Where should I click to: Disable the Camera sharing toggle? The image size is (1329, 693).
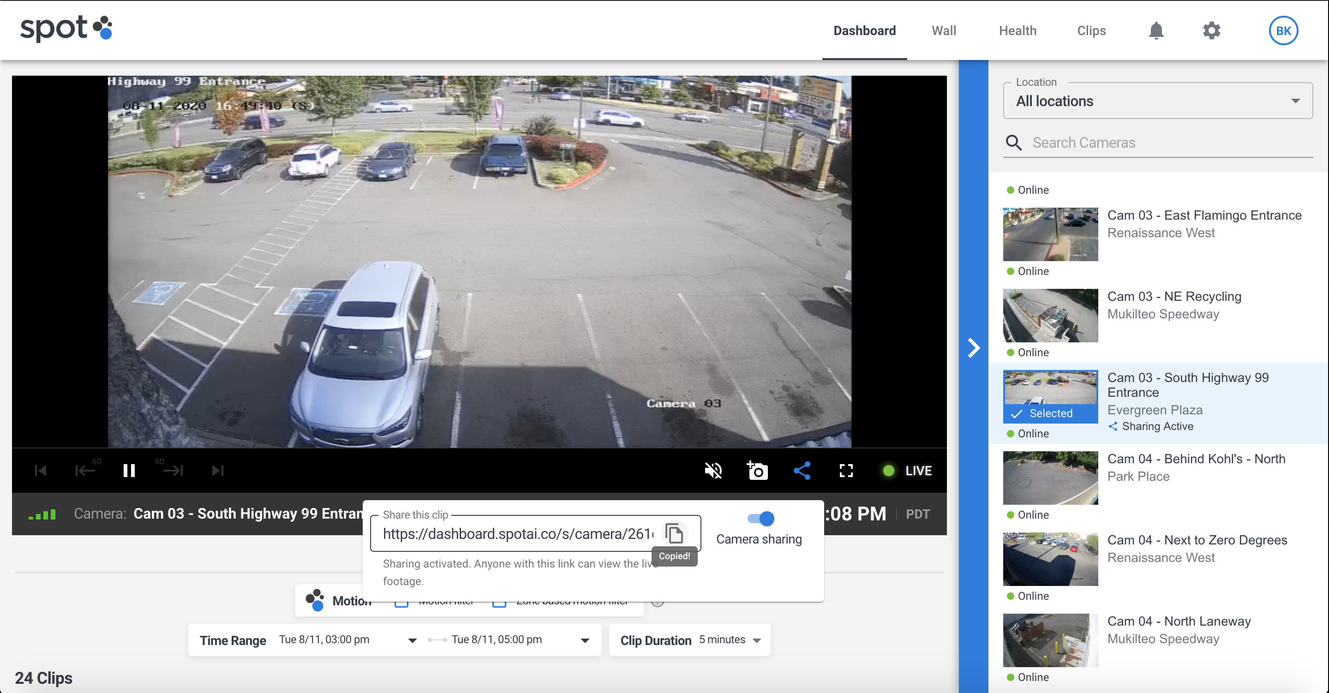761,518
